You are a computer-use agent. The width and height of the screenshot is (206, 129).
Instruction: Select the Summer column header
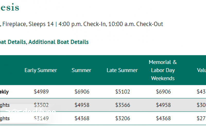81,70
